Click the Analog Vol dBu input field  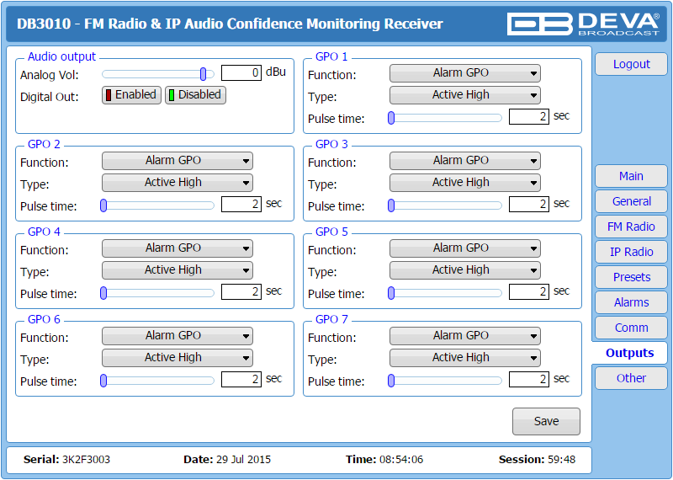point(241,72)
